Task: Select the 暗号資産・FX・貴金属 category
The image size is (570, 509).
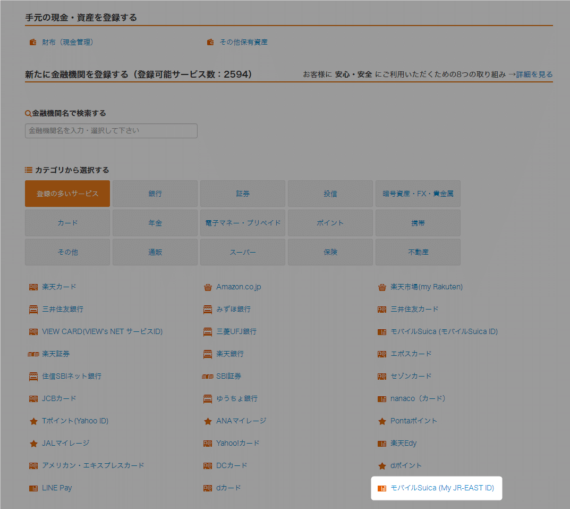Action: click(418, 194)
